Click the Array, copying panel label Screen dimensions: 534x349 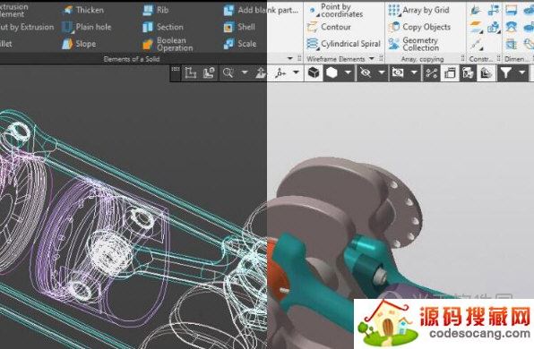[422, 59]
